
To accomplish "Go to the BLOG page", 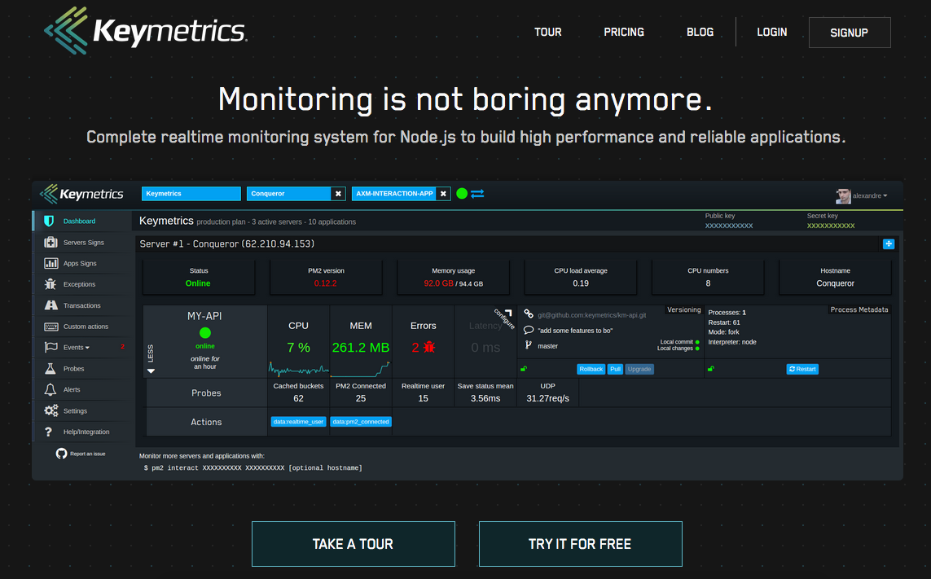I will [700, 33].
